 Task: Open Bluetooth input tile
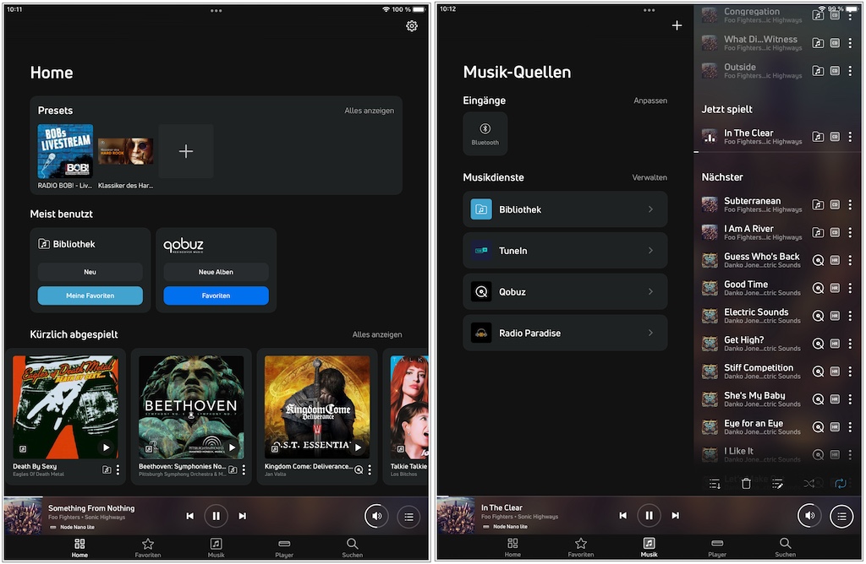pos(485,133)
